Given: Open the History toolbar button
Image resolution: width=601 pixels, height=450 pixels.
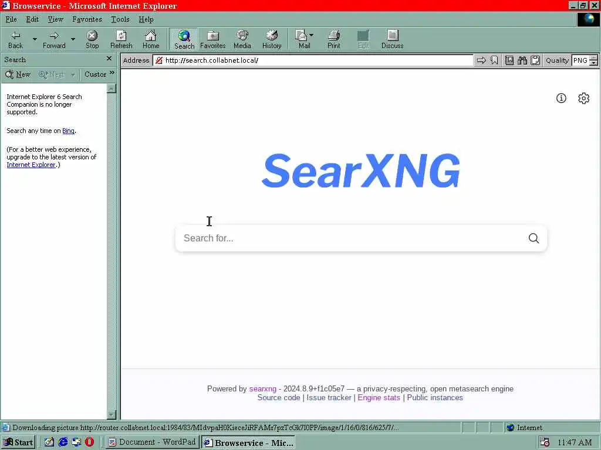Looking at the screenshot, I should point(272,39).
